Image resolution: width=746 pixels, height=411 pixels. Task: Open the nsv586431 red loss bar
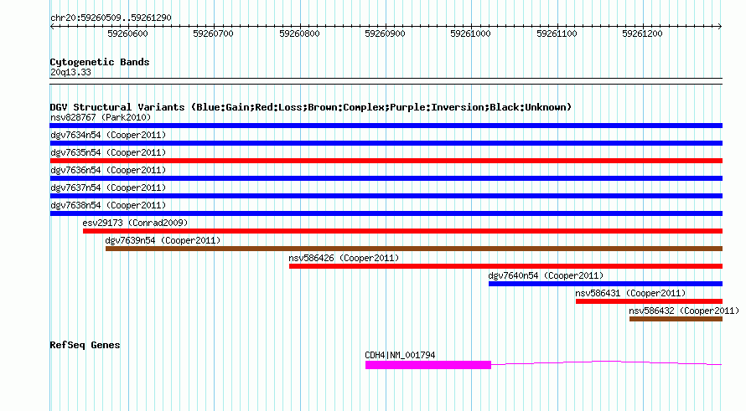point(649,301)
